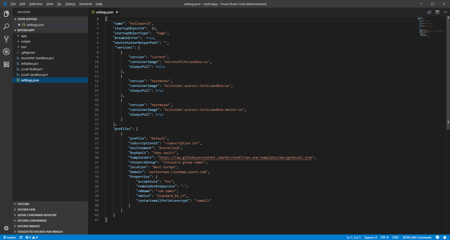Image resolution: width=450 pixels, height=240 pixels.
Task: Open the Terminal menu
Action: (x=85, y=4)
